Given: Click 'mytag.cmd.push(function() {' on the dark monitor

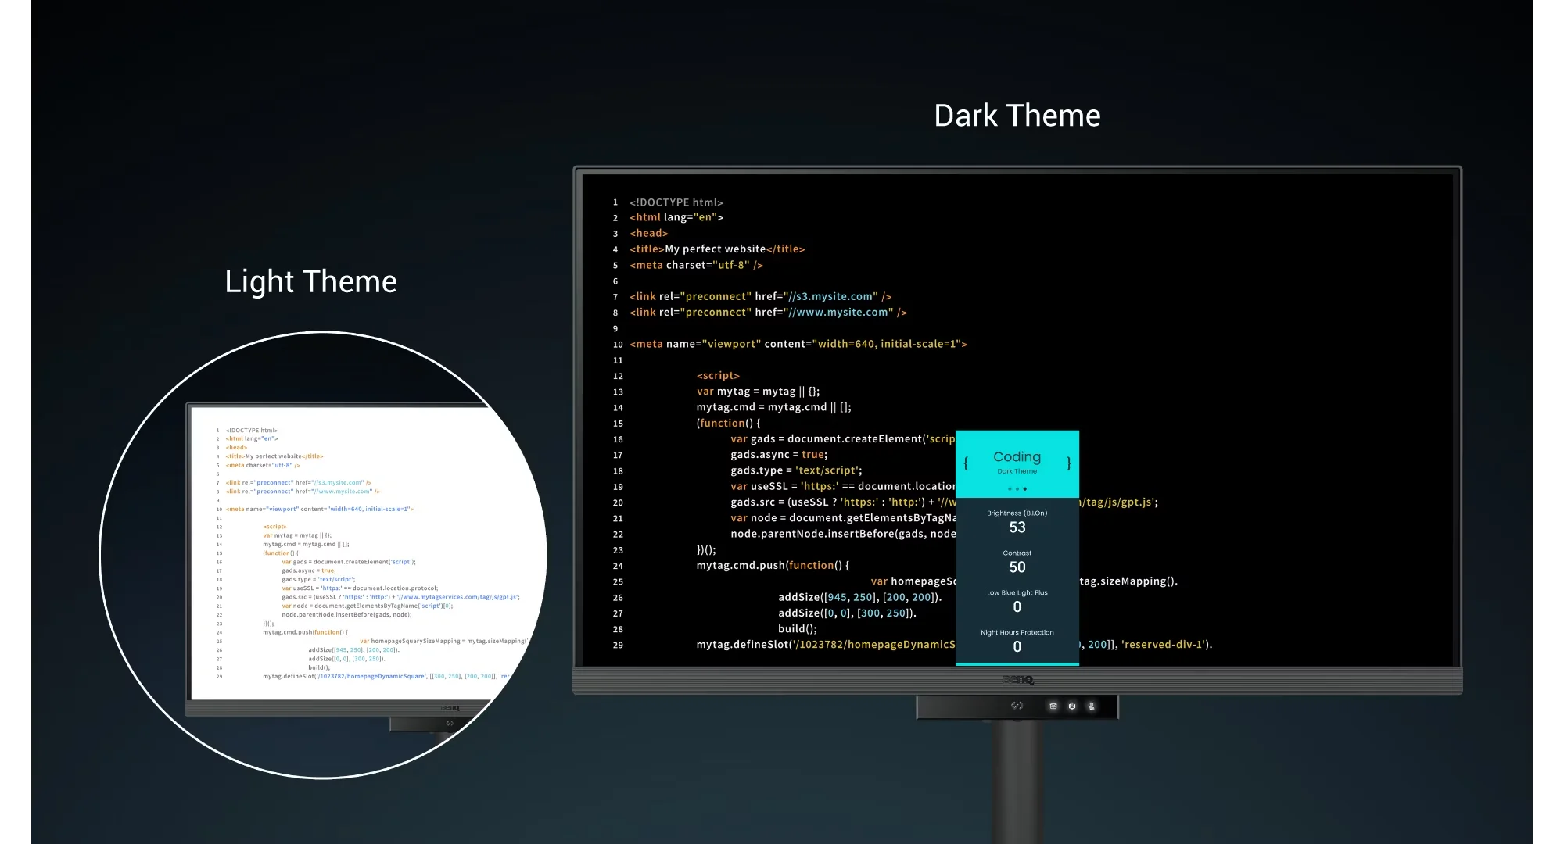Looking at the screenshot, I should (x=773, y=566).
